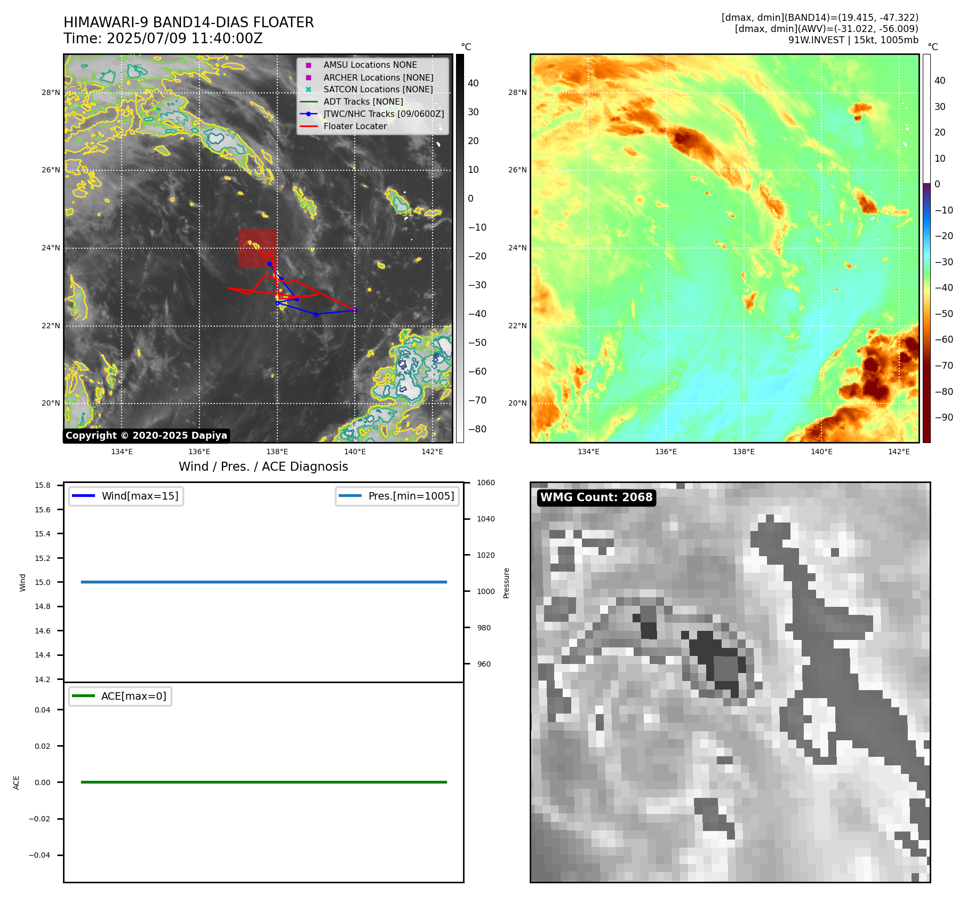This screenshot has height=902, width=967.
Task: Click the rainbow colorbar beside the water vapor map
Action: 926,248
